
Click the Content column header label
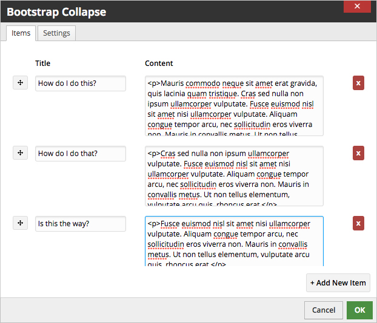click(159, 63)
